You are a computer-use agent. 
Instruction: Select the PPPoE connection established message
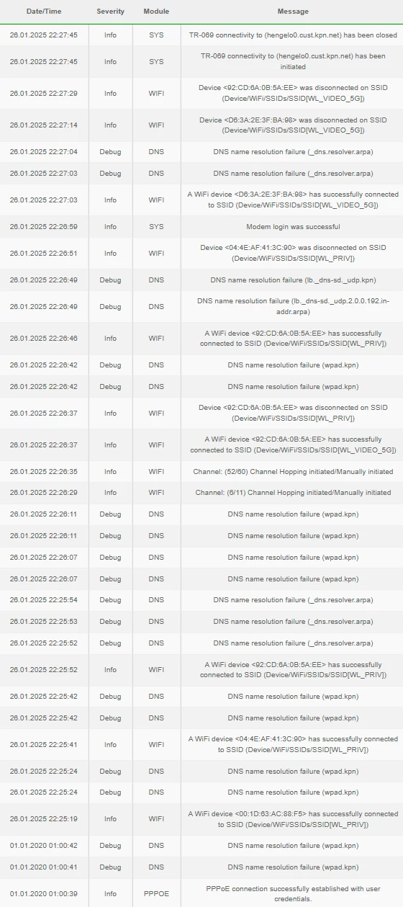point(293,893)
